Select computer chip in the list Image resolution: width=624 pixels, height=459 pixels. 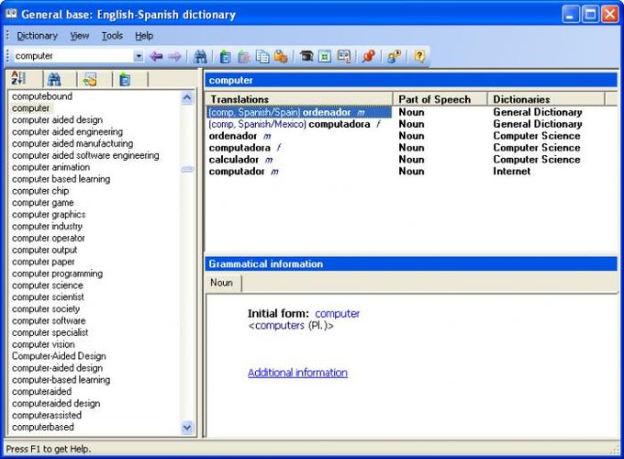point(40,191)
